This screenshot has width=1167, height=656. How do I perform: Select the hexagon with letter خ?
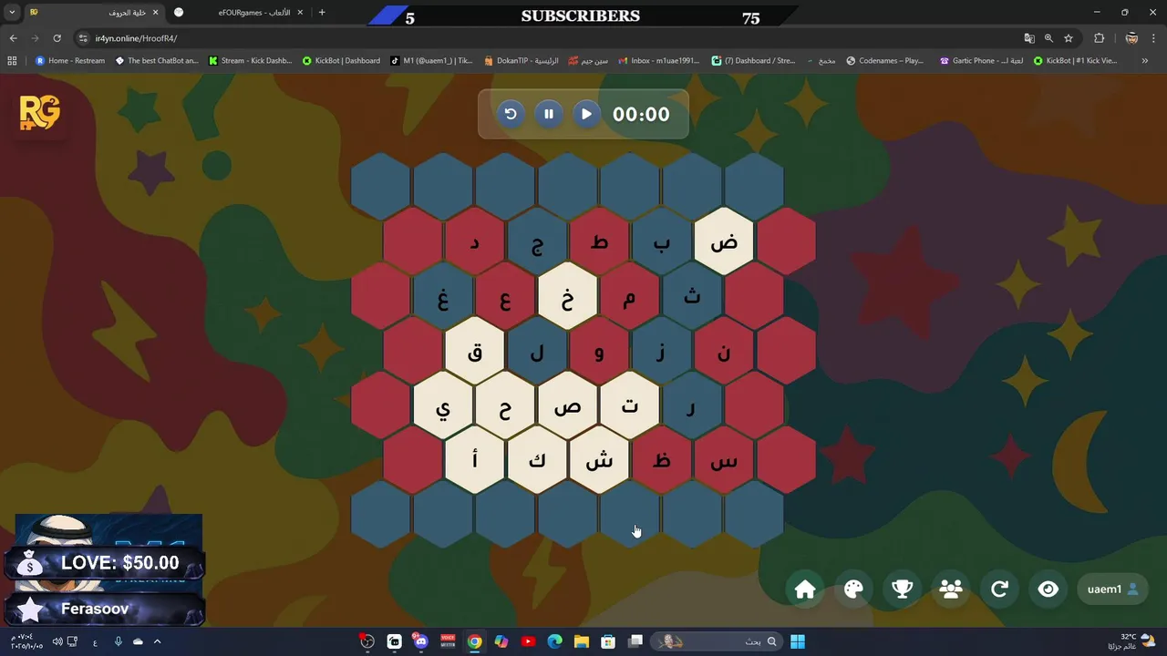tap(568, 297)
